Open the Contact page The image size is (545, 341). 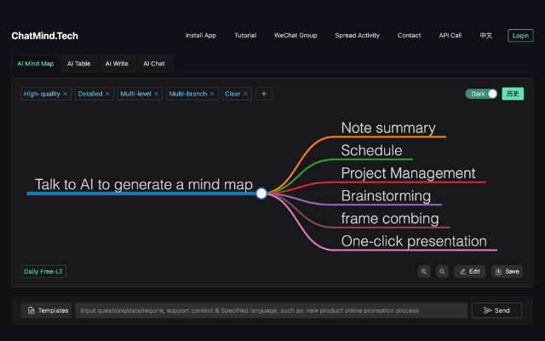[409, 36]
